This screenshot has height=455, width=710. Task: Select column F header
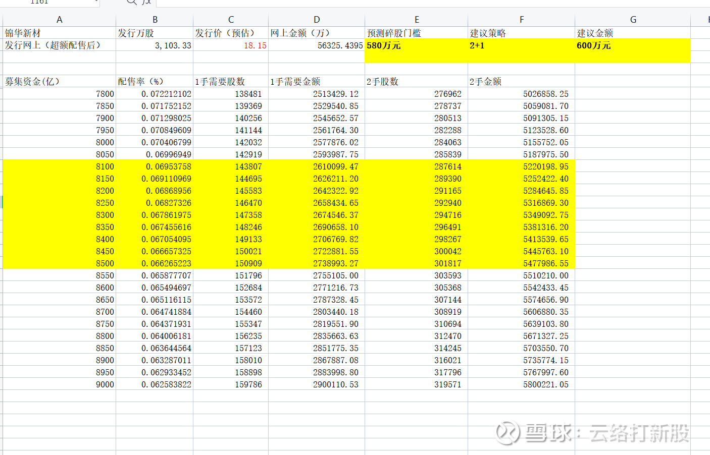point(522,20)
